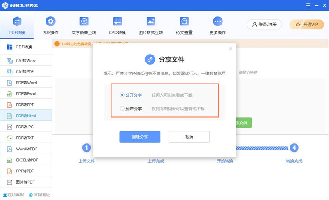Viewport: 329px width, 200px height.
Task: Select the 公开分享 radio option
Action: [122, 95]
